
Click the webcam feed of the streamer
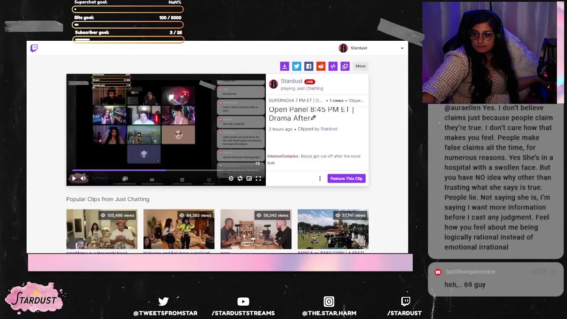click(493, 53)
